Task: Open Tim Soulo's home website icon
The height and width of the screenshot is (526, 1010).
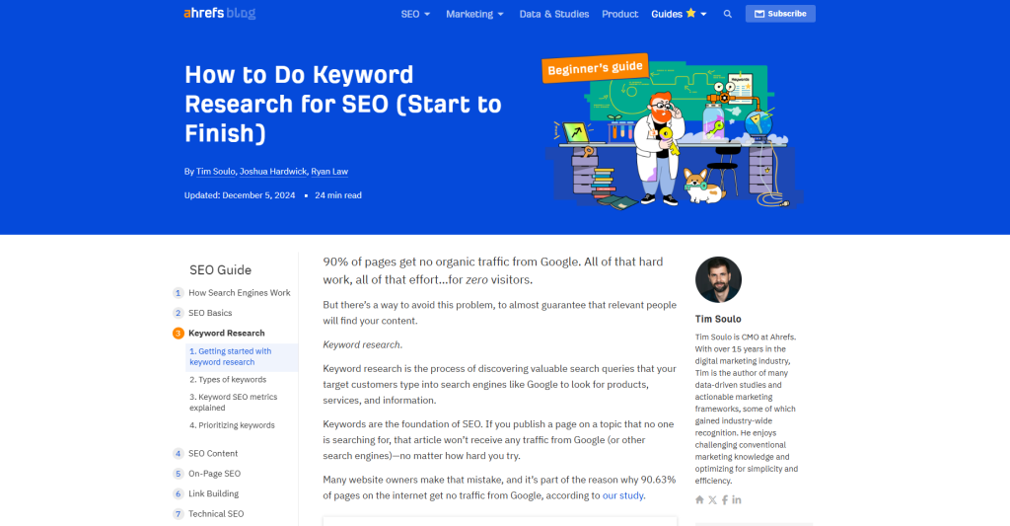Action: pos(699,499)
